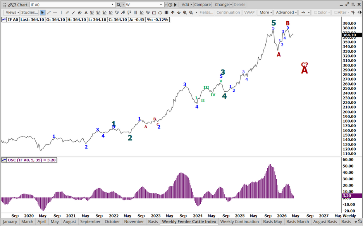Select the vertical line drawing tool
Viewport: 363px width, 226px height.
[61, 12]
